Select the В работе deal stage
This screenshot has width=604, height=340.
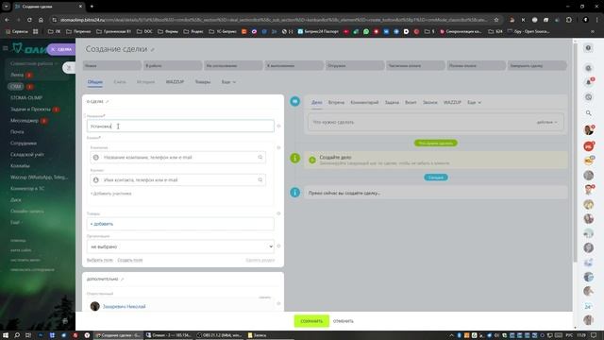(172, 66)
